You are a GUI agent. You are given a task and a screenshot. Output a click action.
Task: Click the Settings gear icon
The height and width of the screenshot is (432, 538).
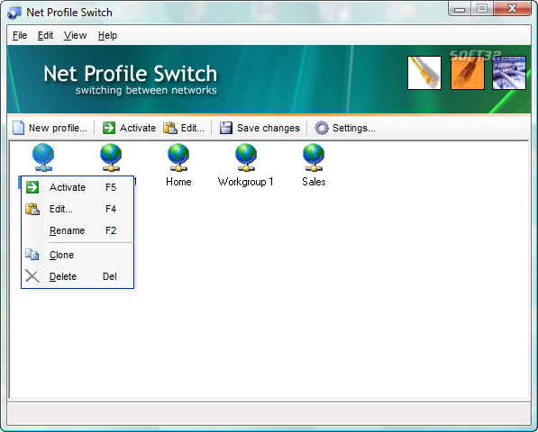pos(322,128)
